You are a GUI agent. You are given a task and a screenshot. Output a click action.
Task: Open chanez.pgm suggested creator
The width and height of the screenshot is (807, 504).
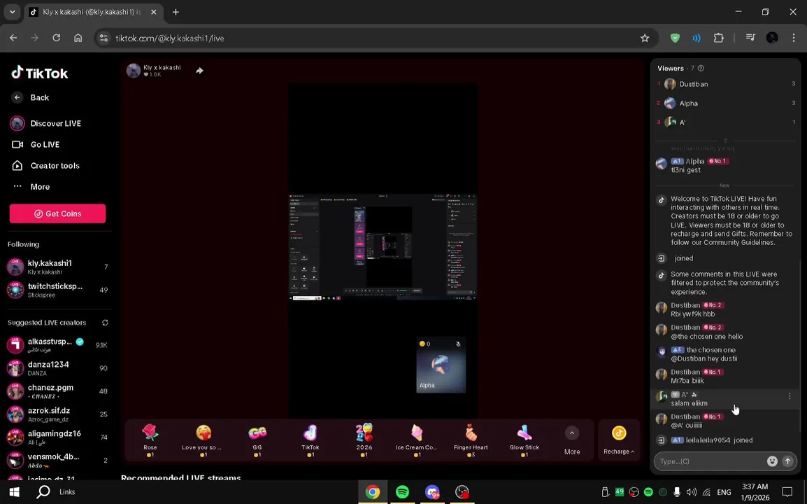(x=57, y=391)
